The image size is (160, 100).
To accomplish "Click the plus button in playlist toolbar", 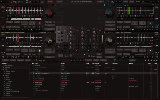I will [72, 61].
